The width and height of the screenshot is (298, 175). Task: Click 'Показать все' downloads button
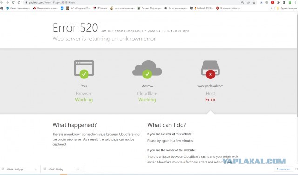tap(284, 169)
